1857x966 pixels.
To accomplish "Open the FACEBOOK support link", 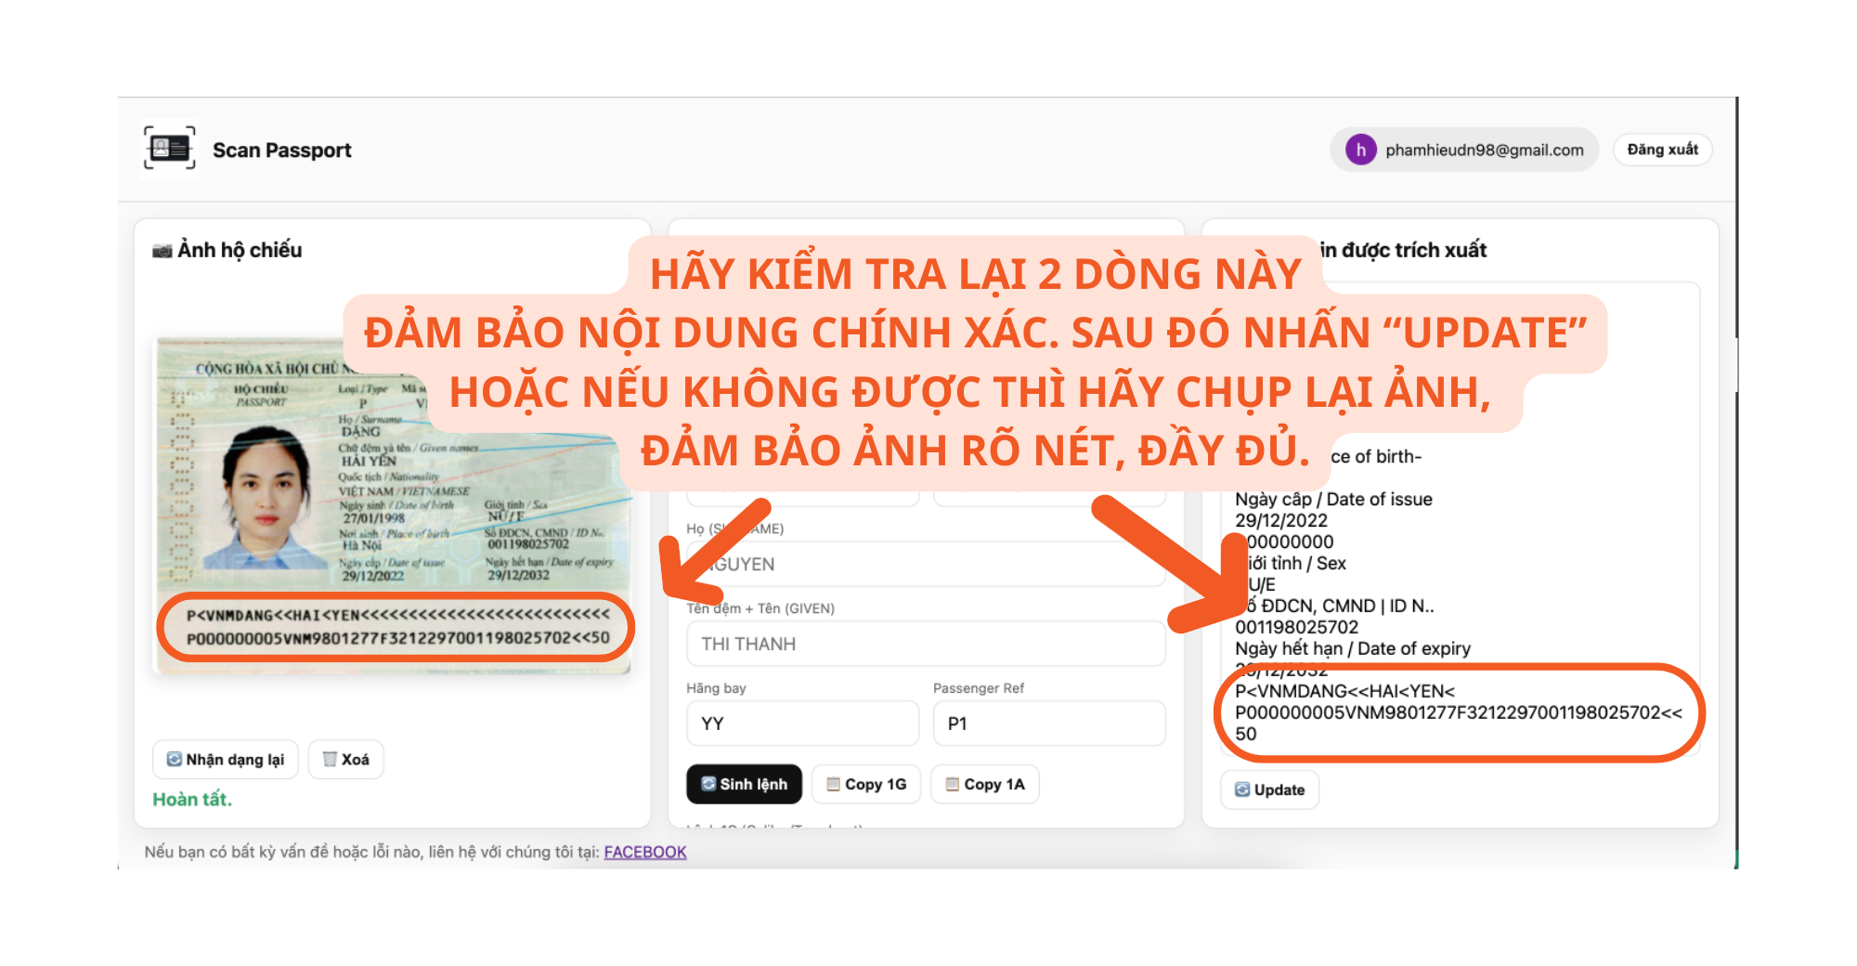I will point(644,852).
